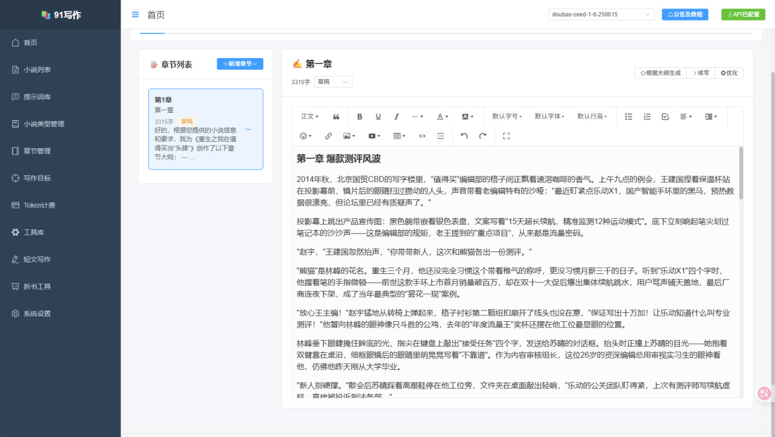Insert a horizontal divider line
This screenshot has height=437, width=775.
pos(441,136)
